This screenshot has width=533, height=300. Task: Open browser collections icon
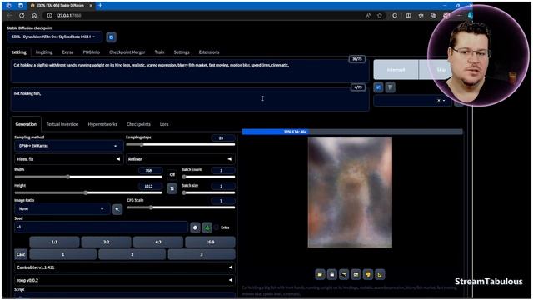point(433,16)
